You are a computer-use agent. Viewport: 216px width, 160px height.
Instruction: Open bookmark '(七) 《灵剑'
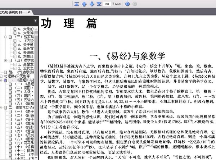tap(24, 135)
